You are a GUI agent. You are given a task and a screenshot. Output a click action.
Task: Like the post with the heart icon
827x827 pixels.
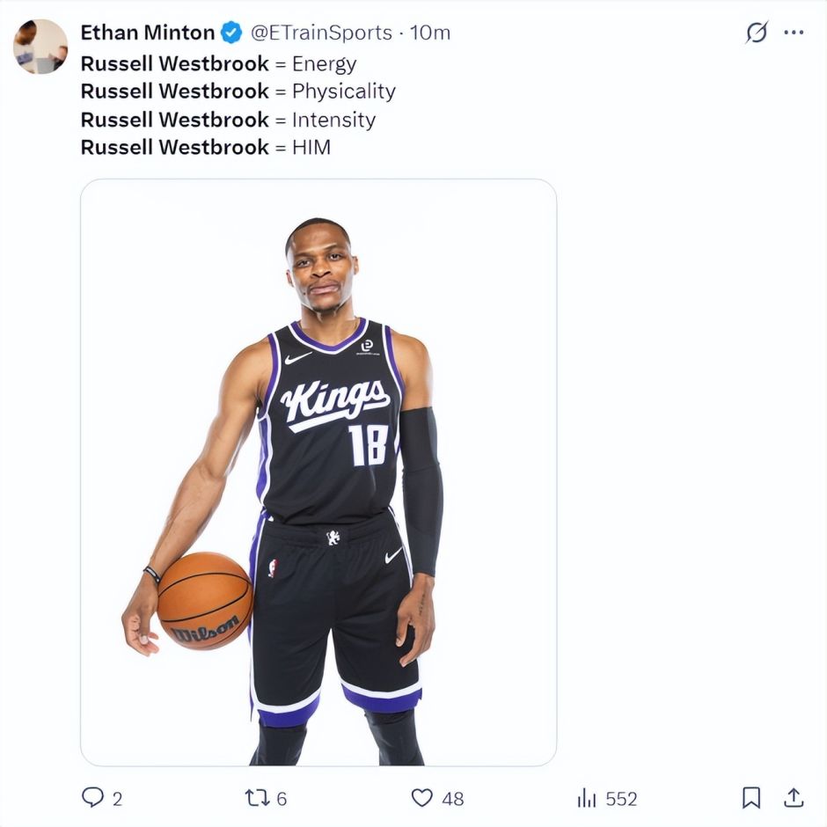click(x=422, y=798)
